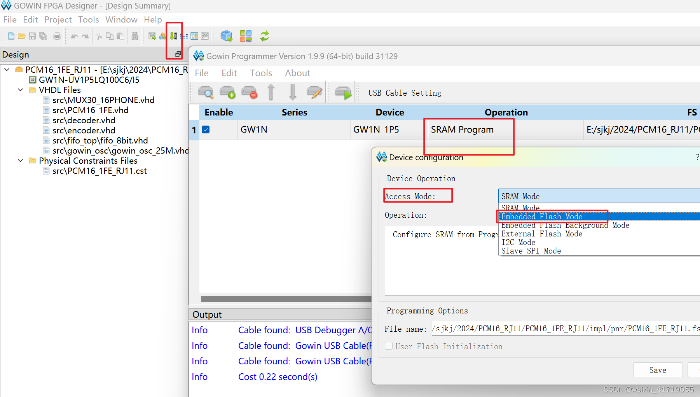Open the Designer Edit menu
Viewport: 700px width, 397px height.
click(x=30, y=19)
